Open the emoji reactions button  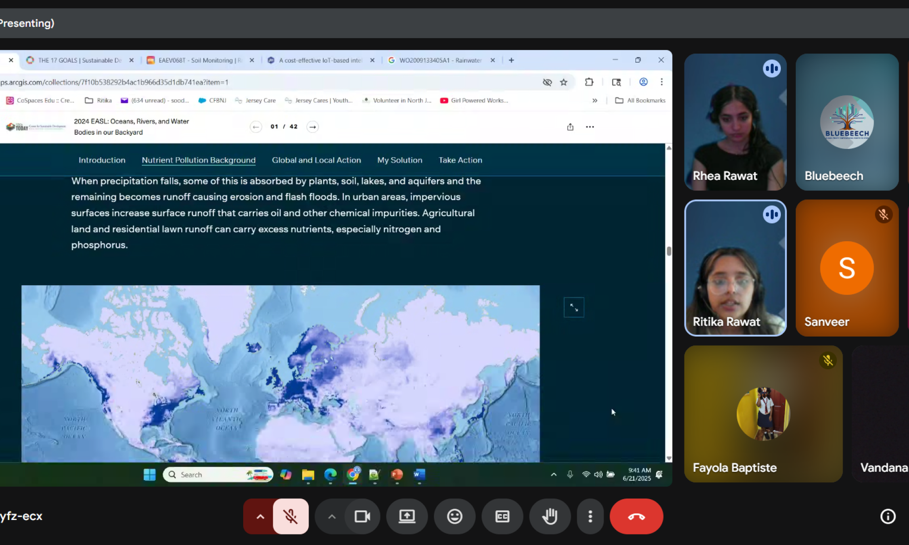click(x=454, y=516)
